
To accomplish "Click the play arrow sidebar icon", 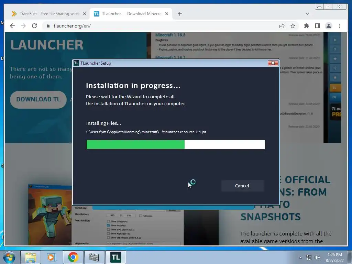I will click(335, 40).
